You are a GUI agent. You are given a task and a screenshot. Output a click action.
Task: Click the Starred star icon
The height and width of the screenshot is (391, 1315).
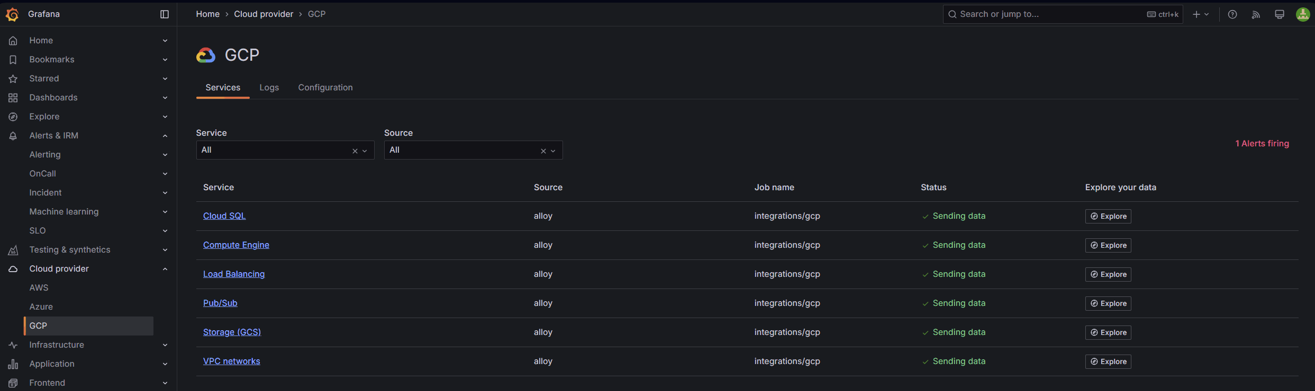[x=13, y=79]
